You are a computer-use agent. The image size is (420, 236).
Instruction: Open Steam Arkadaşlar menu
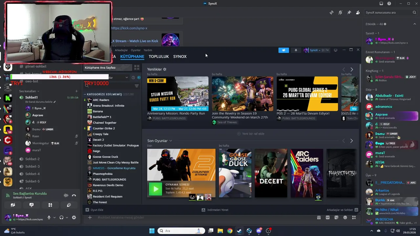pos(121,50)
